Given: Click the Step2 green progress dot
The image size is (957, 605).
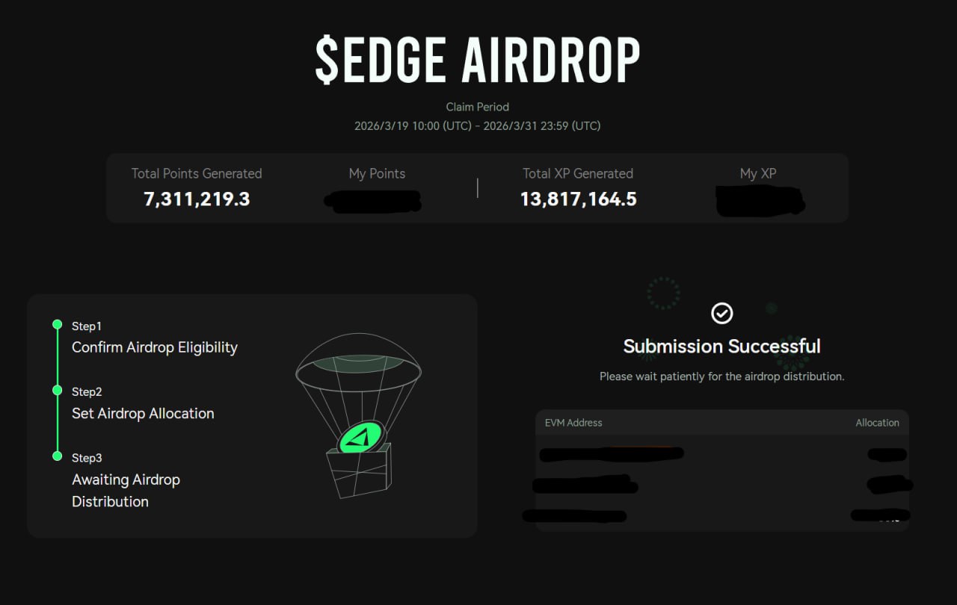Looking at the screenshot, I should 57,390.
